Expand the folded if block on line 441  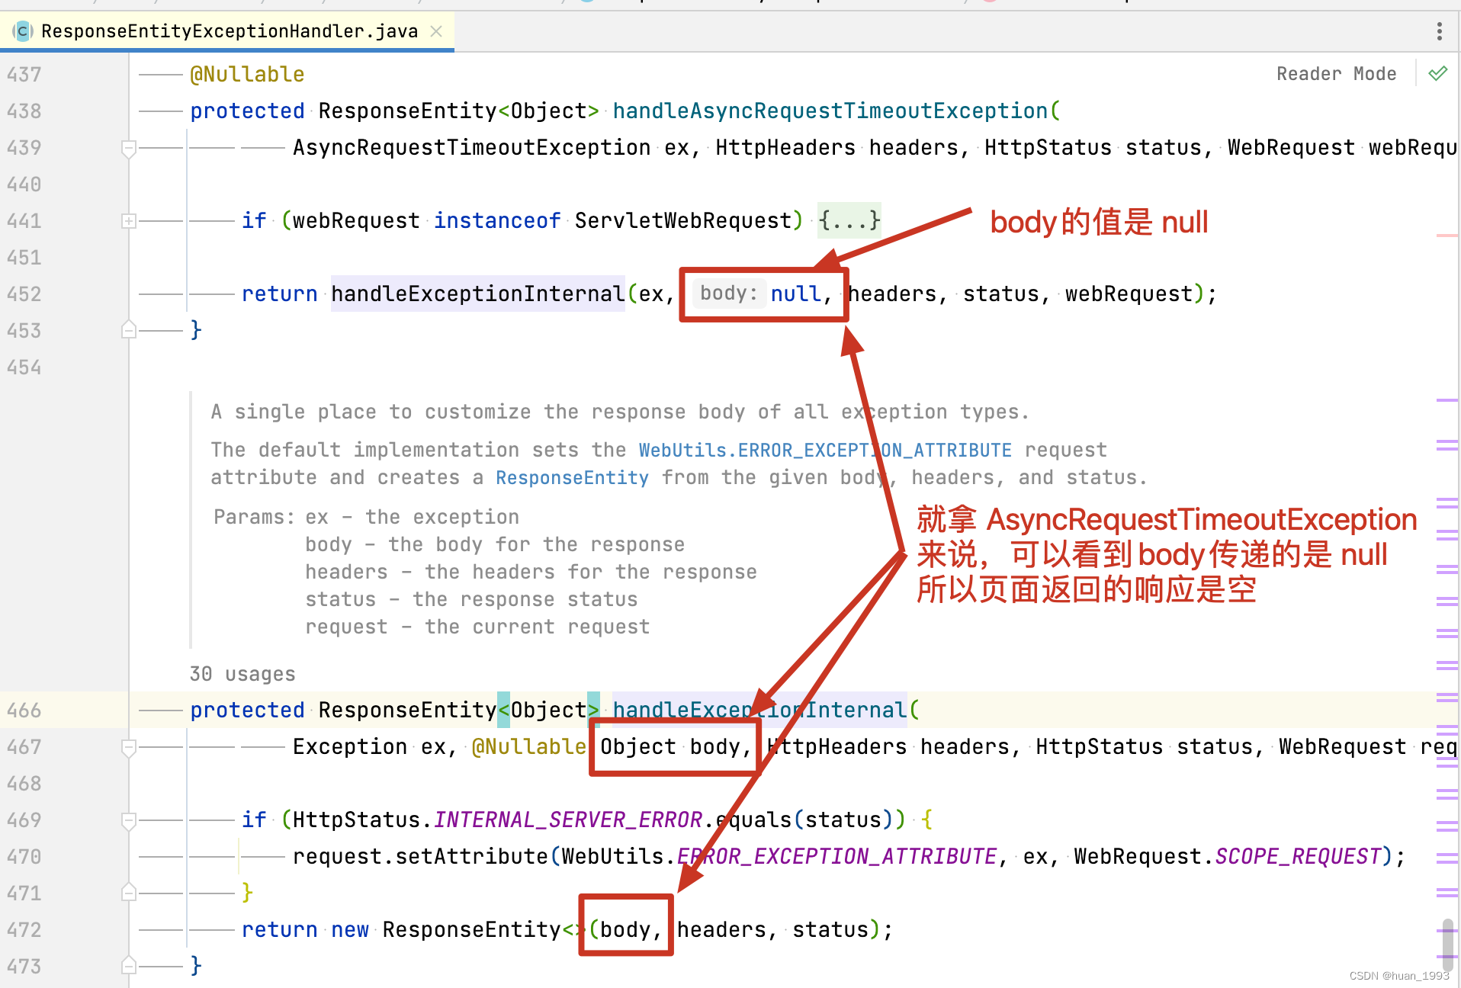(x=129, y=221)
